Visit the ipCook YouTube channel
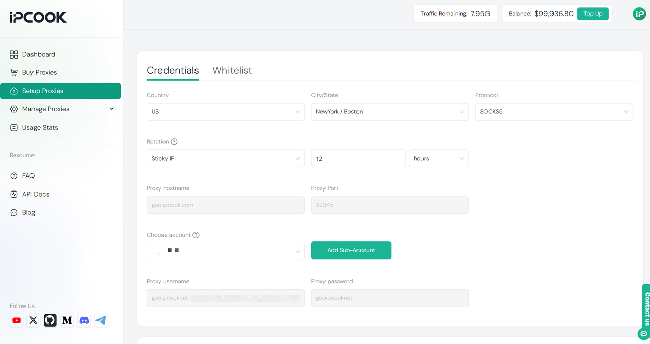Viewport: 650px width, 344px height. [16, 320]
